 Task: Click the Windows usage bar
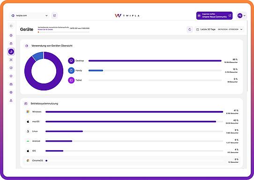coord(134,111)
